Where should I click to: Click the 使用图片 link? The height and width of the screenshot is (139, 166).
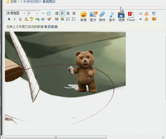(49, 2)
